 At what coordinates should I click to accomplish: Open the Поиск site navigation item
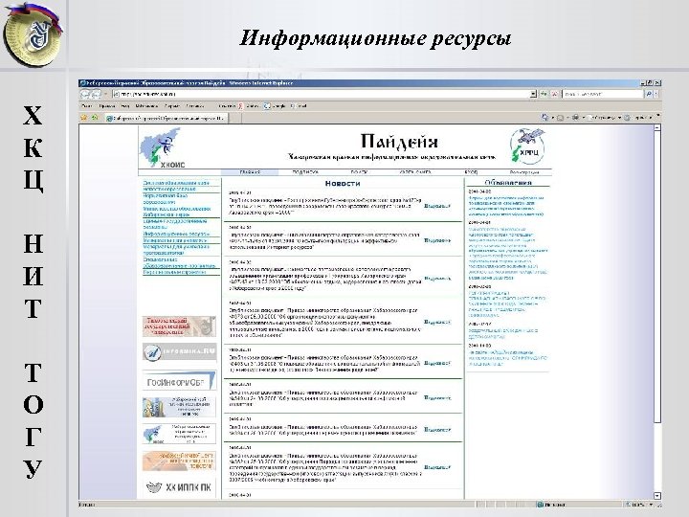[359, 172]
